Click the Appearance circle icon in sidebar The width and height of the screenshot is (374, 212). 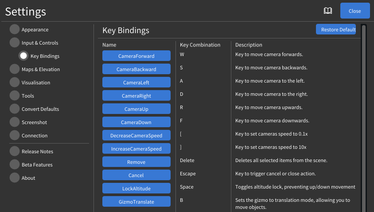pos(15,30)
